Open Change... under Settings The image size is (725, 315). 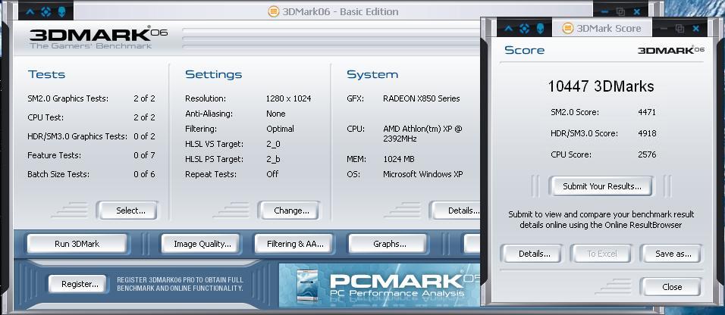(x=289, y=211)
